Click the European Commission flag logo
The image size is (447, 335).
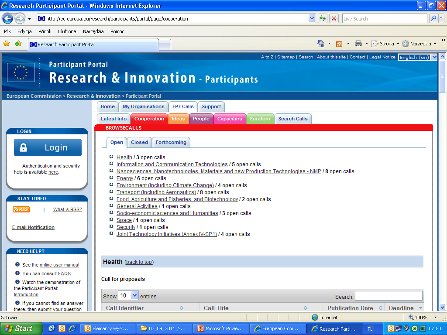click(x=21, y=72)
